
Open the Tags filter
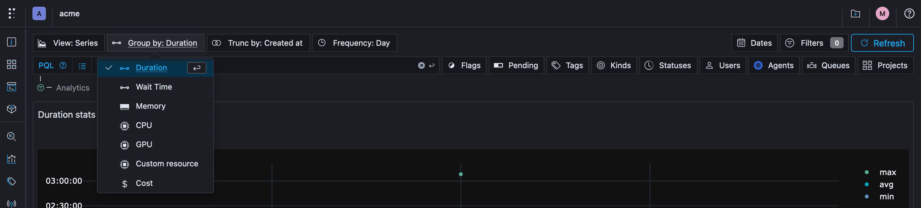click(x=567, y=65)
